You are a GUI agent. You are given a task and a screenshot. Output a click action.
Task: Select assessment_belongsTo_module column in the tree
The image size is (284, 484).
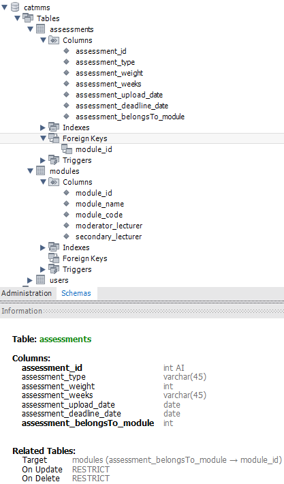click(130, 117)
